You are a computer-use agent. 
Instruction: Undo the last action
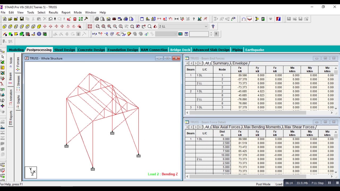coord(50,19)
